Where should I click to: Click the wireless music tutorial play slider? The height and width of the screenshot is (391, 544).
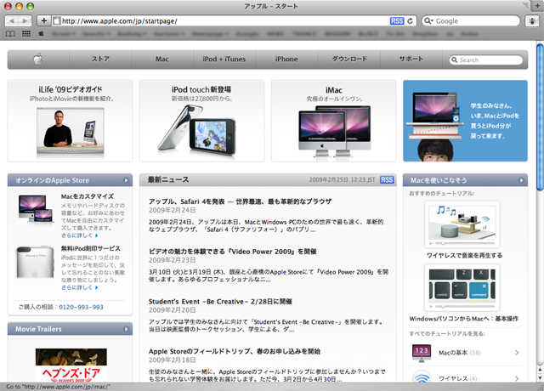[x=462, y=243]
